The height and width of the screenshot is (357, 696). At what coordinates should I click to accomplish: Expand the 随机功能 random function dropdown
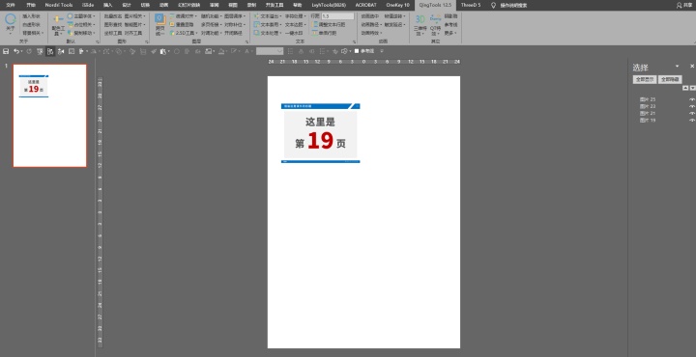point(211,16)
